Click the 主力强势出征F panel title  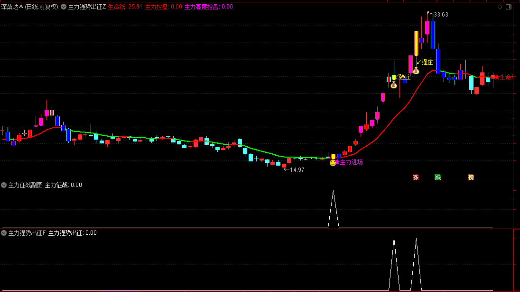pyautogui.click(x=27, y=233)
